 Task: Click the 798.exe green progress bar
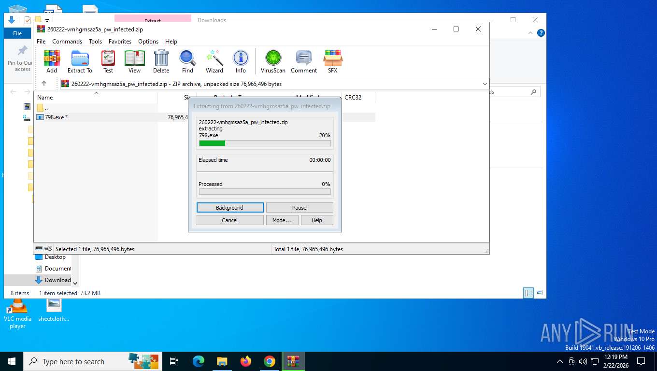[265, 143]
